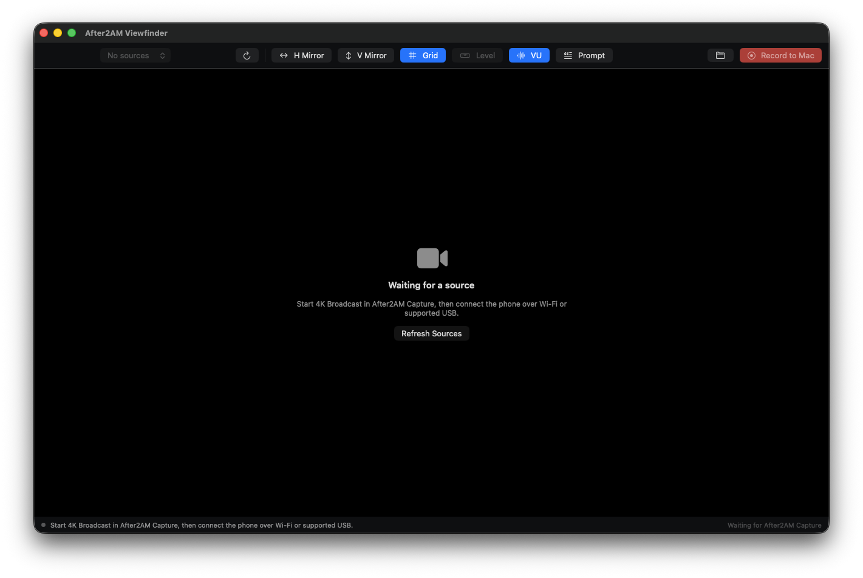The height and width of the screenshot is (578, 863).
Task: Click the After2AM Viewfinder window title
Action: pyautogui.click(x=126, y=33)
